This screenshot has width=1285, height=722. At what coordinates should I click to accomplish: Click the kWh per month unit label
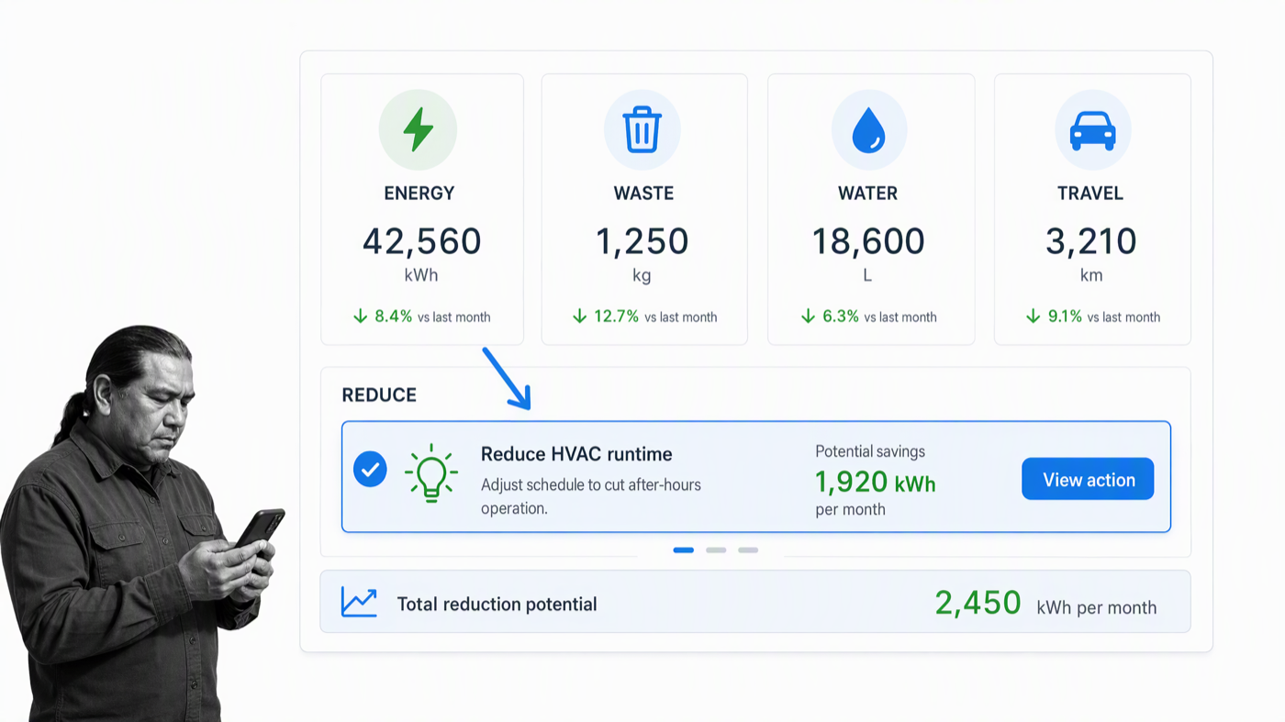coord(1097,607)
